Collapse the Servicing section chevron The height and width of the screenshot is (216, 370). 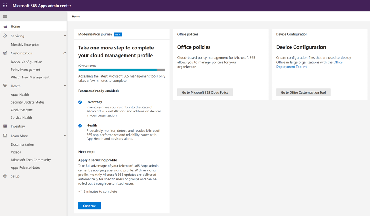click(x=65, y=36)
